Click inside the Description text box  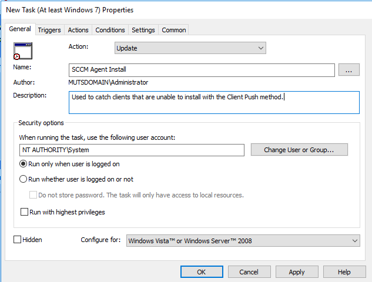(x=214, y=102)
